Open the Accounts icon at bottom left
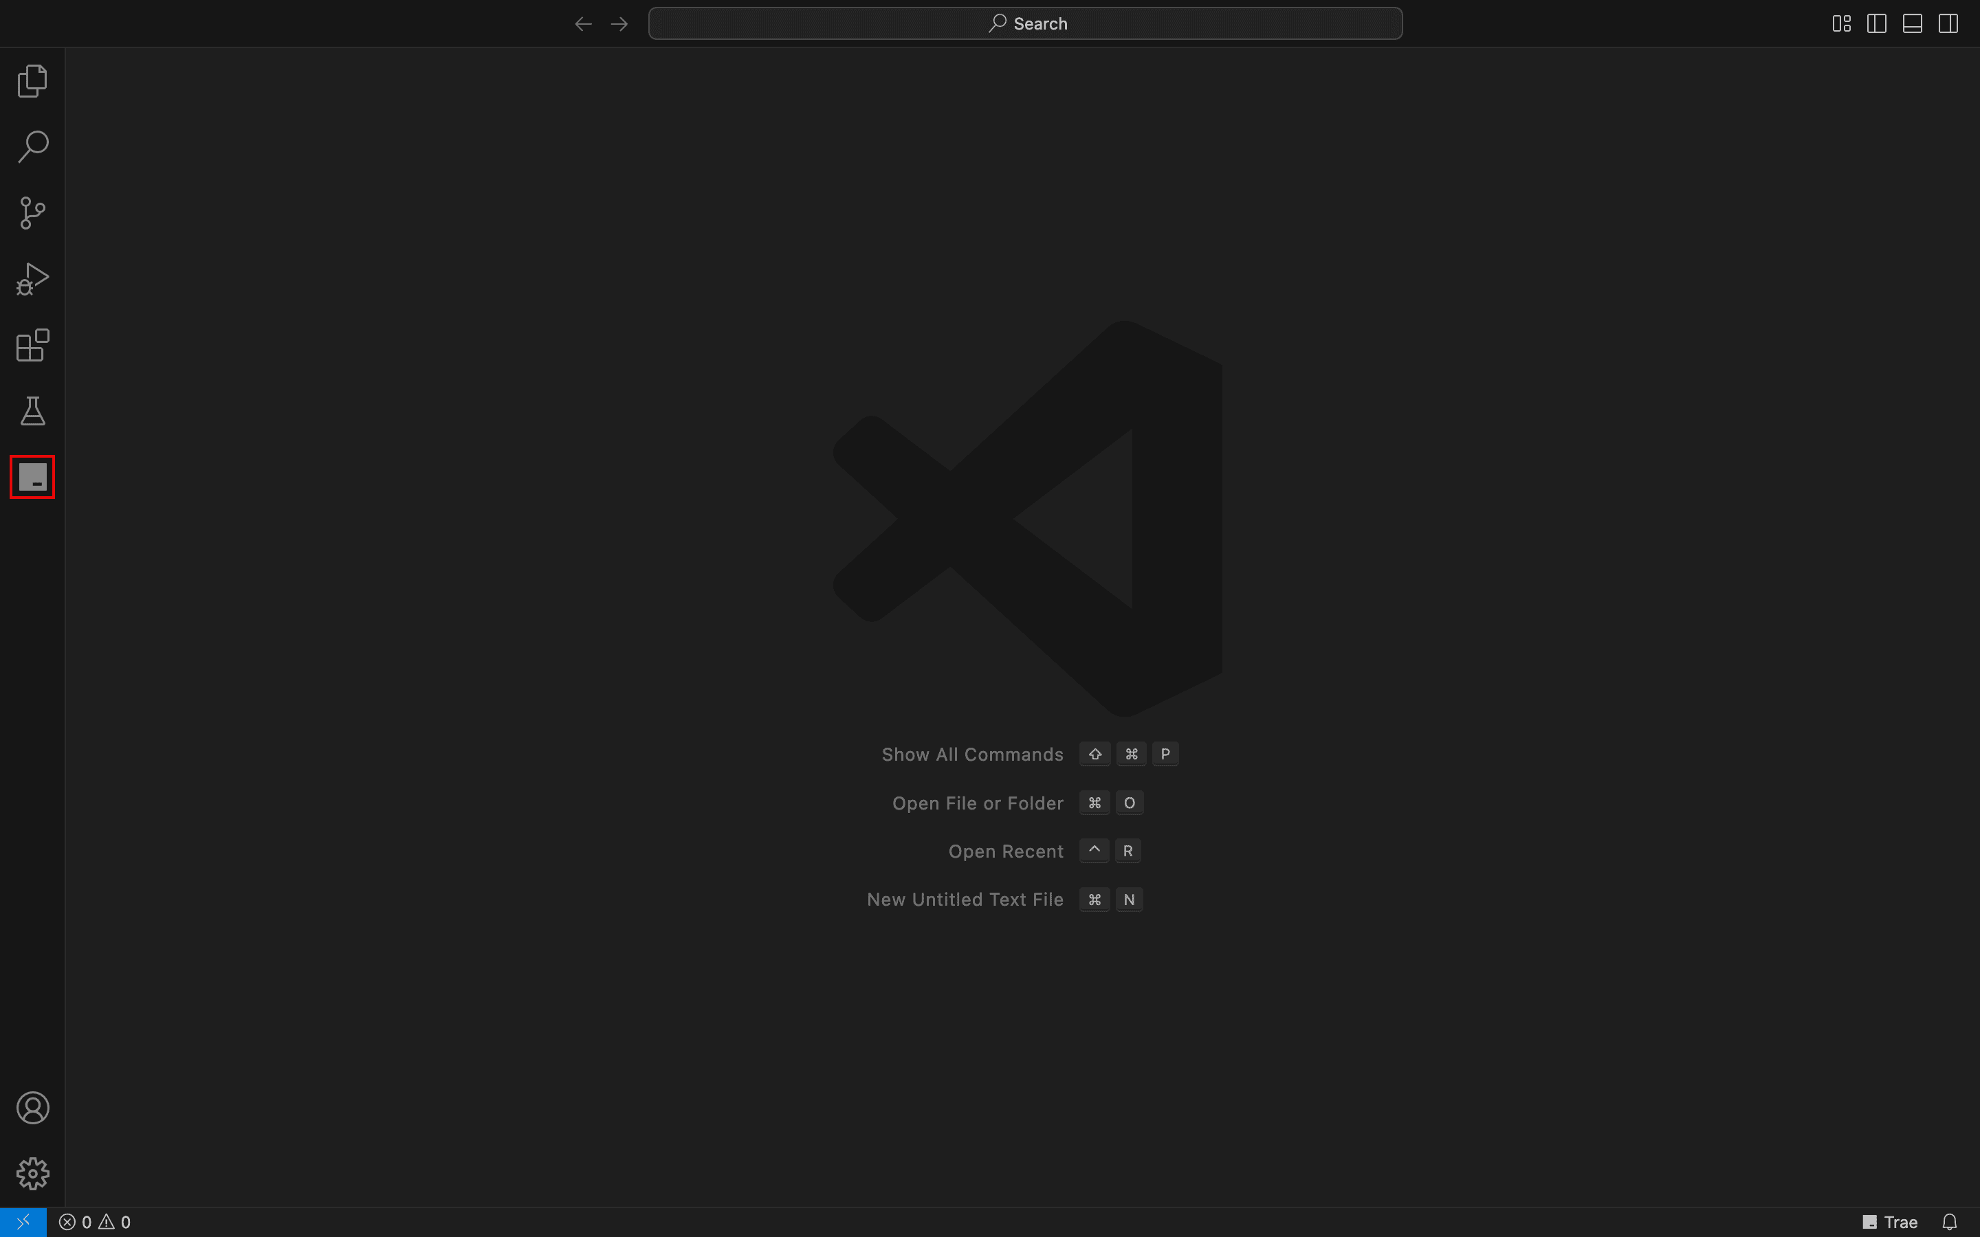Image resolution: width=1980 pixels, height=1237 pixels. point(32,1108)
